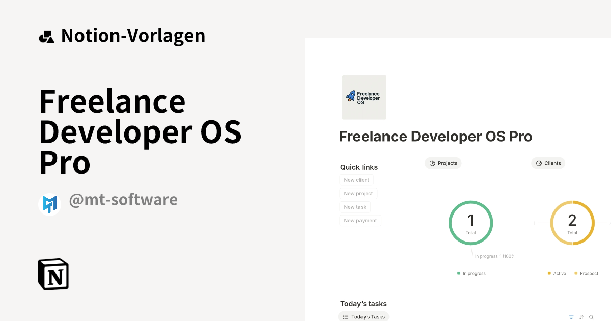Click the New payment quick link
Screen dimensions: 611x321
coord(360,220)
